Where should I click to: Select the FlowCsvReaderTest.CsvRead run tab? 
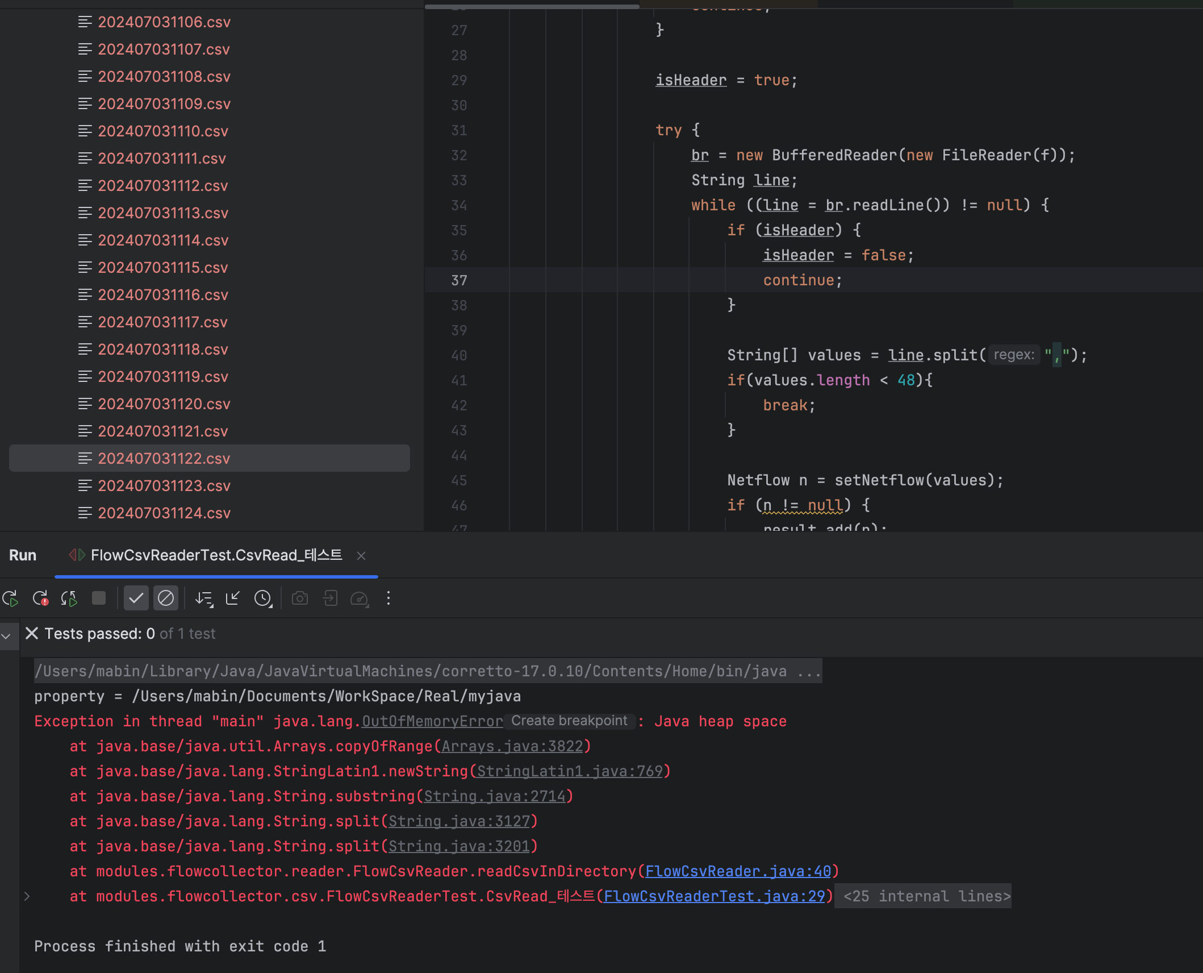tap(216, 555)
